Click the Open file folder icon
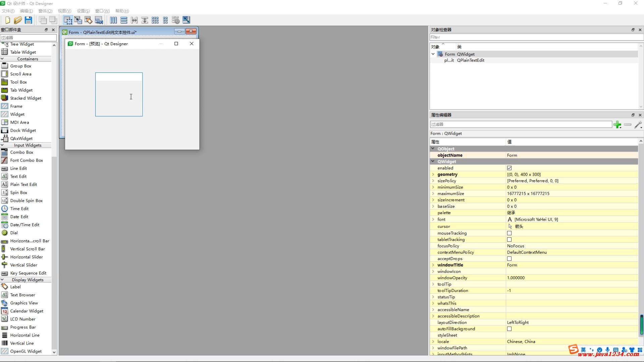Screen dimensions: 644x362 [x=18, y=20]
